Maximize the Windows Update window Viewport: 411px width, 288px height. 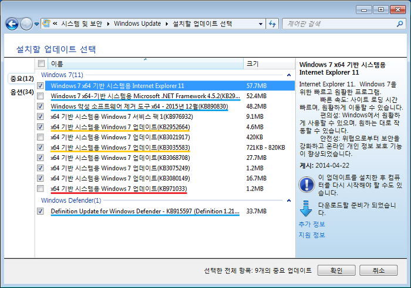click(x=380, y=10)
